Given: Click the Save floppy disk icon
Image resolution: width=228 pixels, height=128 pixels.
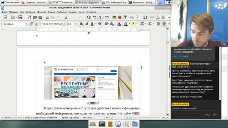Looking at the screenshot, I should pyautogui.click(x=20, y=17).
